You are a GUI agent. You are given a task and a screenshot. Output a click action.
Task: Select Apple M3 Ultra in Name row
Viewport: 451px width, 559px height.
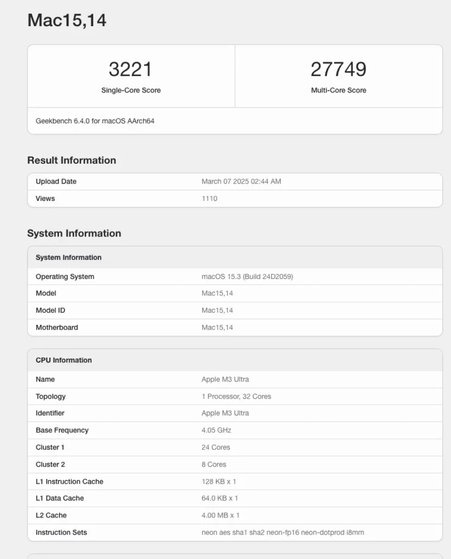(x=226, y=379)
